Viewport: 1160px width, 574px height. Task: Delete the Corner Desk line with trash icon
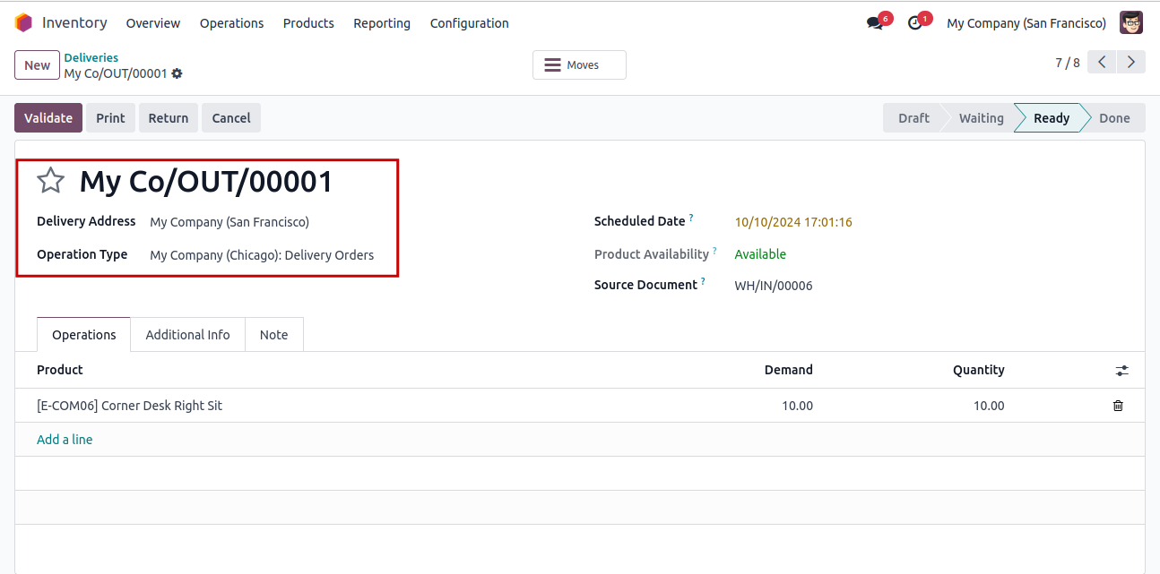1118,406
